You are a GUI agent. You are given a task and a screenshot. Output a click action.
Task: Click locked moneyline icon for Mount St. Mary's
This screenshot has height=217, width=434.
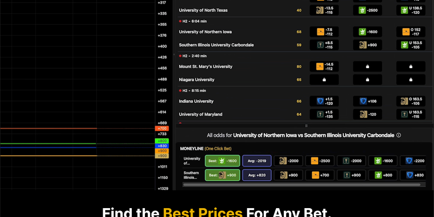coord(367,67)
